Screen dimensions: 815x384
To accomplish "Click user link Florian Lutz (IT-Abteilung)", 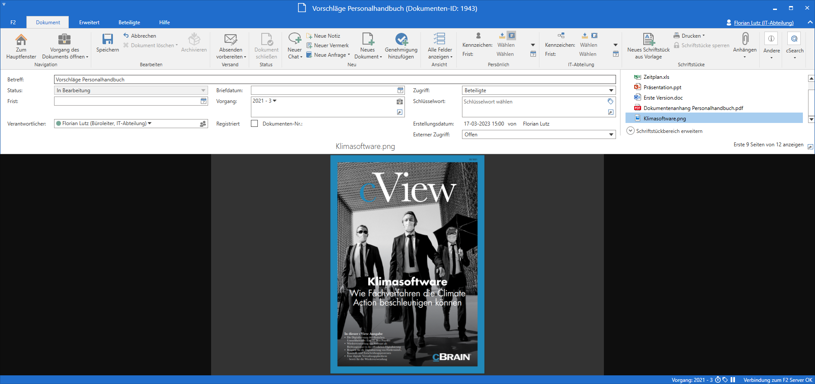I will [764, 23].
